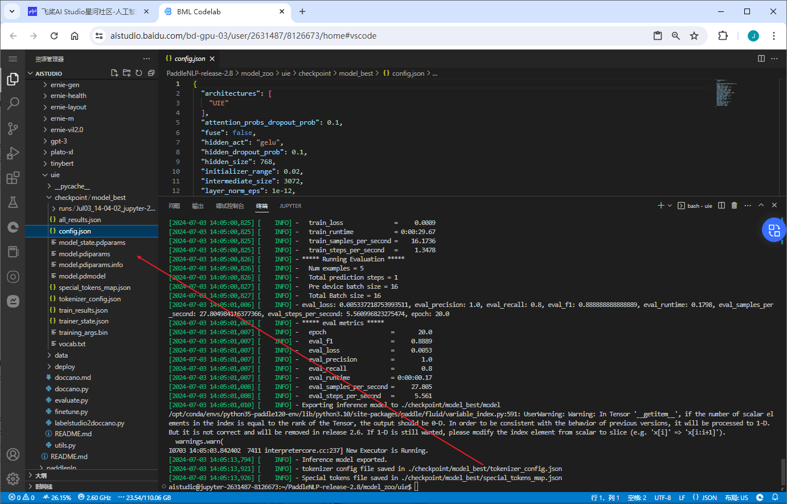Click 行 1, 列 1 cursor position status
This screenshot has height=504, width=787.
(605, 498)
